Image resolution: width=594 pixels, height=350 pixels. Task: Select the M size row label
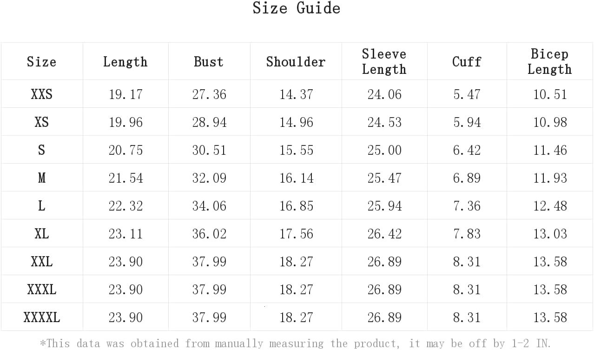[41, 178]
